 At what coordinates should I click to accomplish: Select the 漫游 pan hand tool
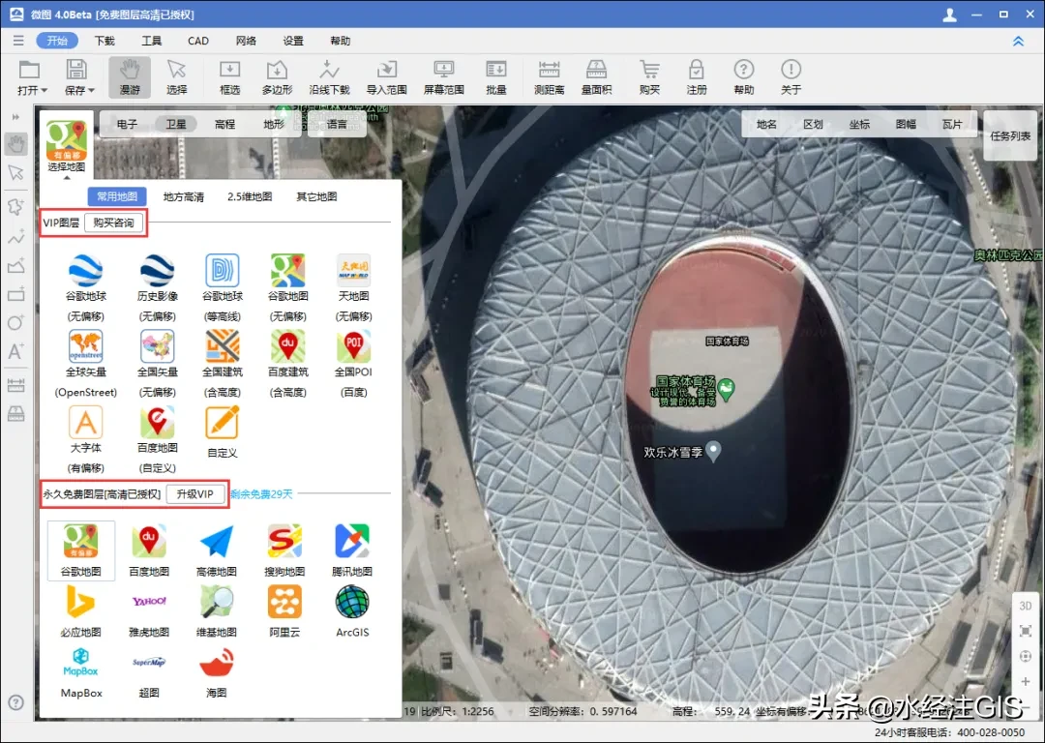click(130, 77)
